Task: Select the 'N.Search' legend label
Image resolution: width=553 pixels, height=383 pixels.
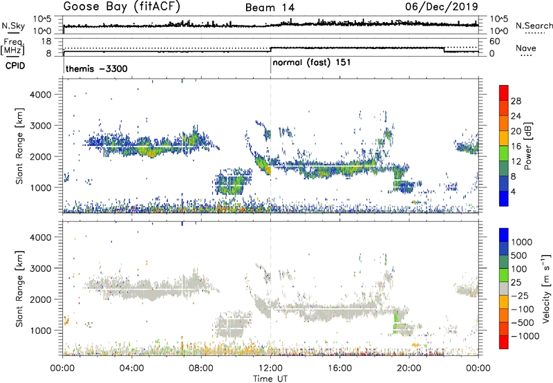Action: pos(534,26)
